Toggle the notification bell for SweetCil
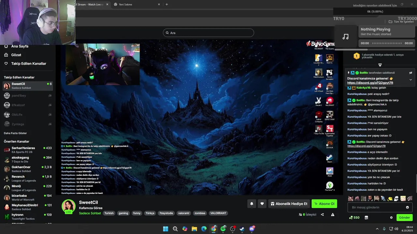Viewport: 417px width, 234px height. [252, 204]
